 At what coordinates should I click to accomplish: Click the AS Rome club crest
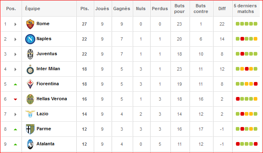point(30,24)
